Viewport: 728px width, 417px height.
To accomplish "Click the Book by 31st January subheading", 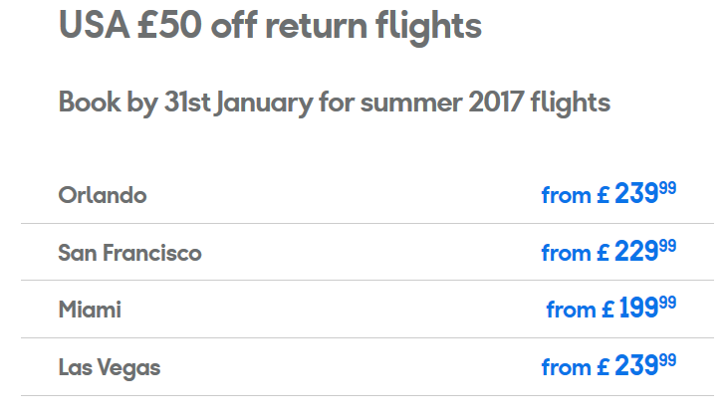I will [335, 103].
